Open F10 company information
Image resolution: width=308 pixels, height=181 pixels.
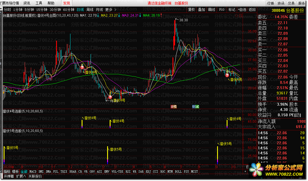click(x=222, y=10)
